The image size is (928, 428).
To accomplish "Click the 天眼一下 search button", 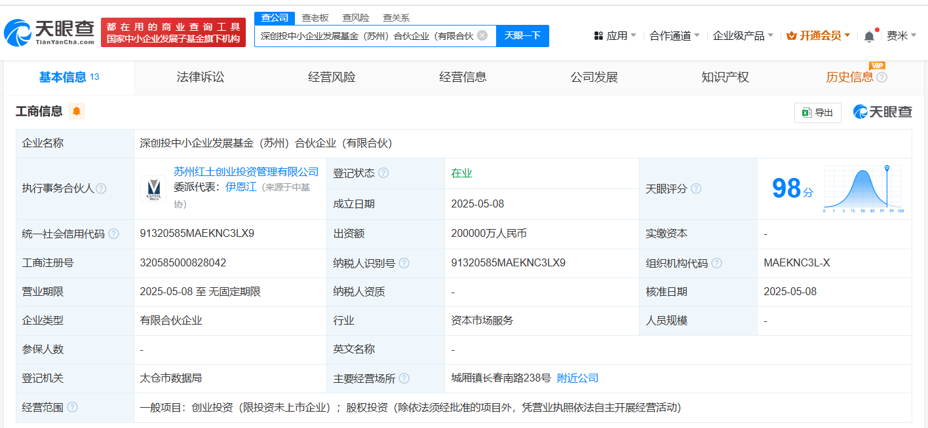I will pyautogui.click(x=522, y=35).
